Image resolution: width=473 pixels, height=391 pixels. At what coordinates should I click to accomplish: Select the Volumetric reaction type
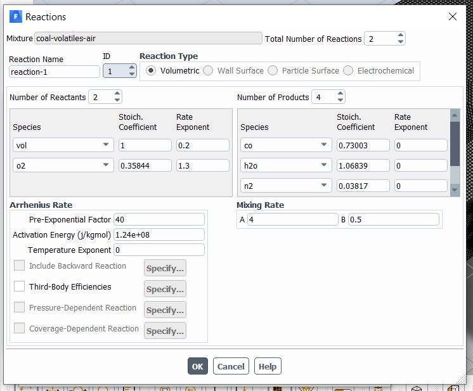click(x=151, y=70)
